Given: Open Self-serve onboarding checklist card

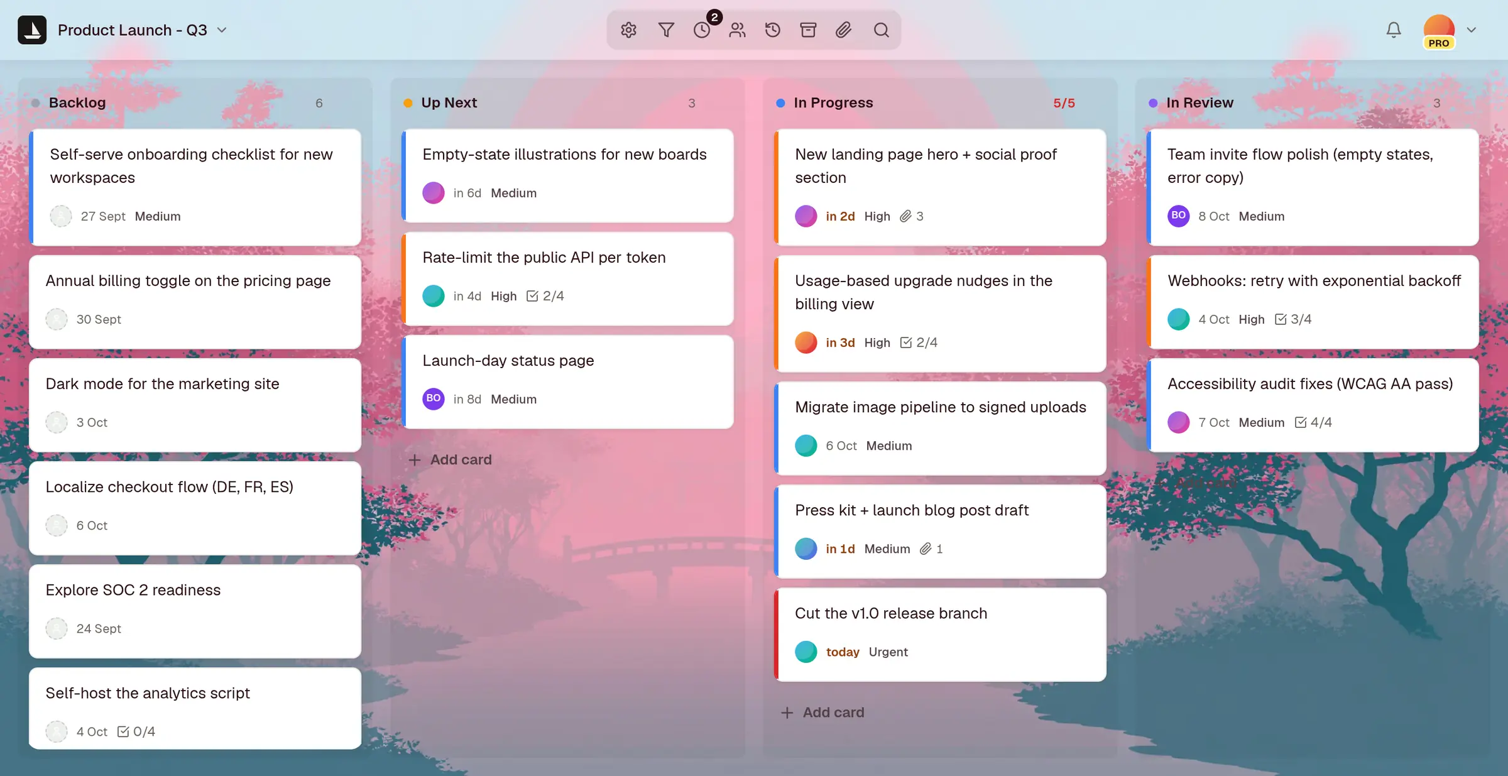Looking at the screenshot, I should (x=195, y=187).
